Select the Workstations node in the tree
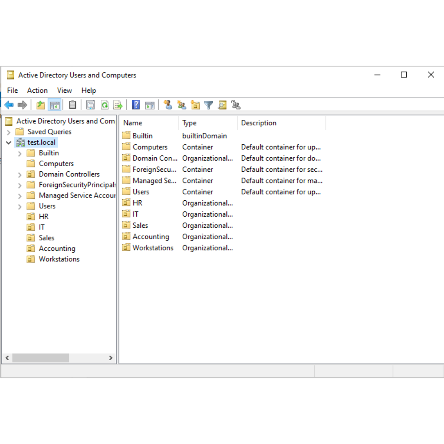444x444 pixels. (59, 259)
